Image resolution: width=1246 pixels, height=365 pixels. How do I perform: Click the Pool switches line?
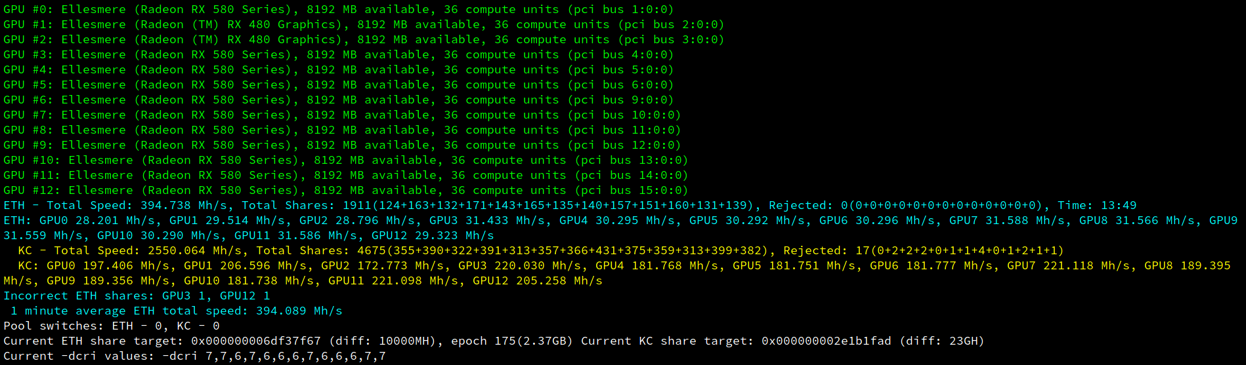112,326
